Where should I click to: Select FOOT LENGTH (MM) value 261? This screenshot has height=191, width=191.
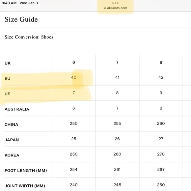pos(117,170)
